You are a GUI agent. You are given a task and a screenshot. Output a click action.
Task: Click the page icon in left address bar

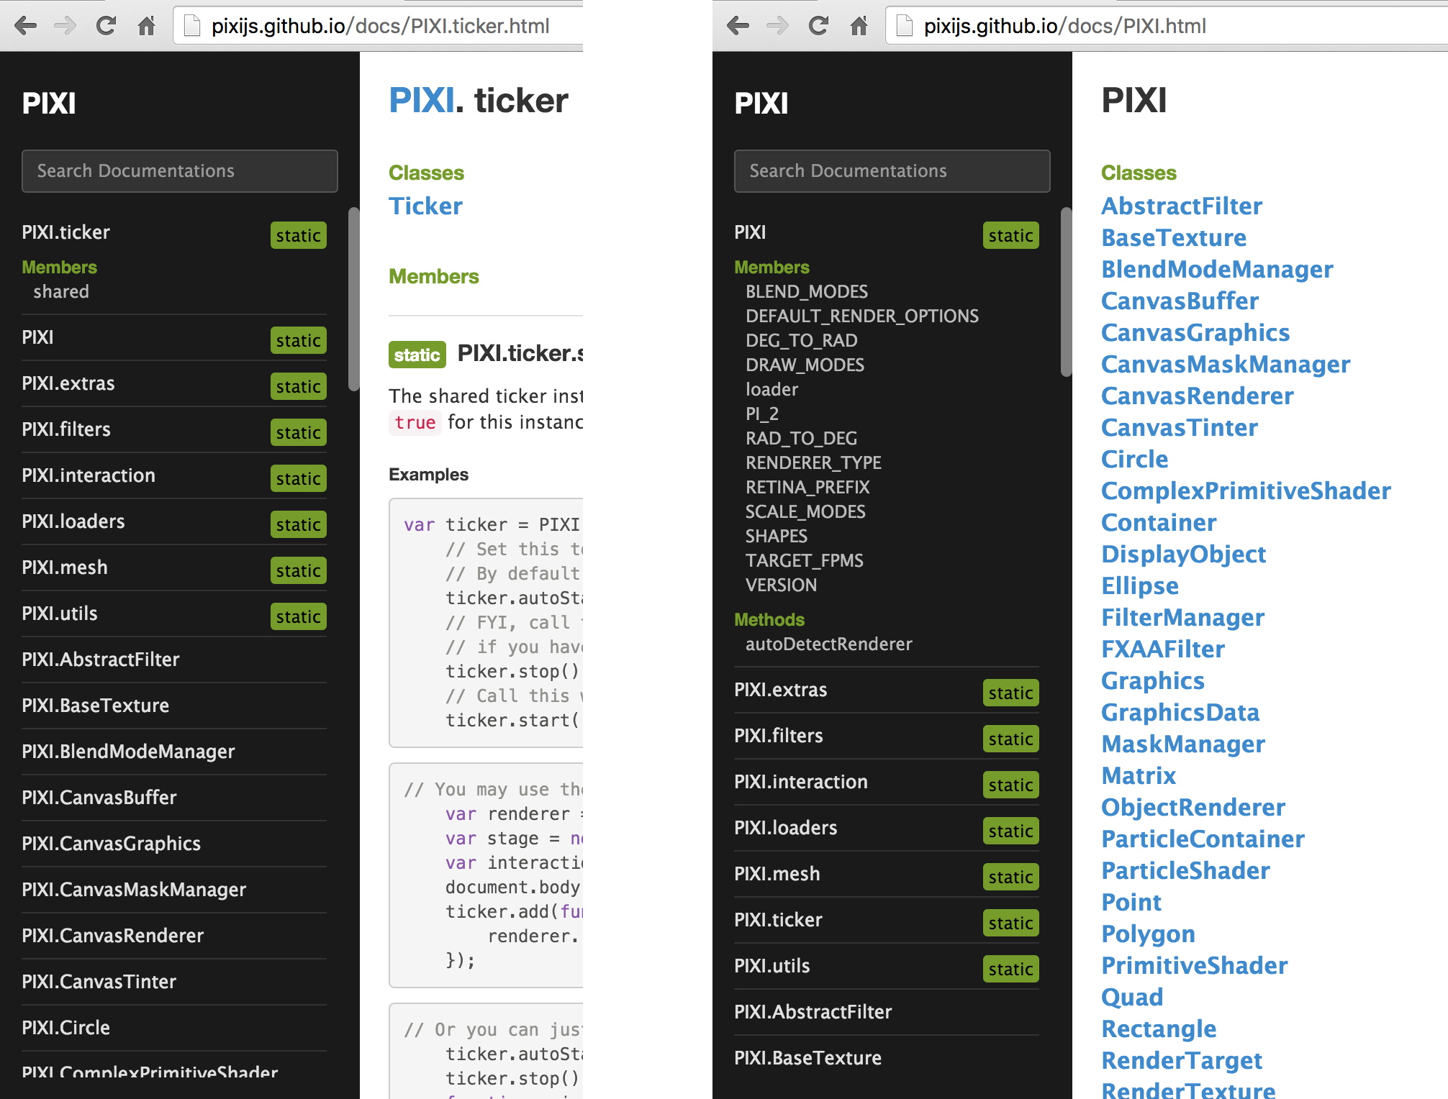point(192,26)
